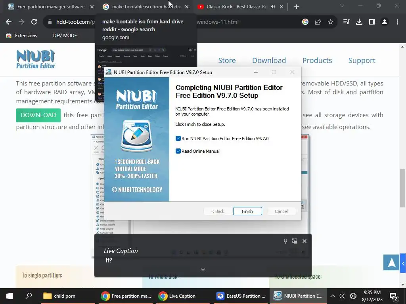Pin the Live Caption window
406x304 pixels.
[x=285, y=241]
